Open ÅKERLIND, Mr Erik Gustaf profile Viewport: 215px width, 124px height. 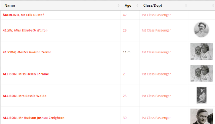(x=23, y=15)
